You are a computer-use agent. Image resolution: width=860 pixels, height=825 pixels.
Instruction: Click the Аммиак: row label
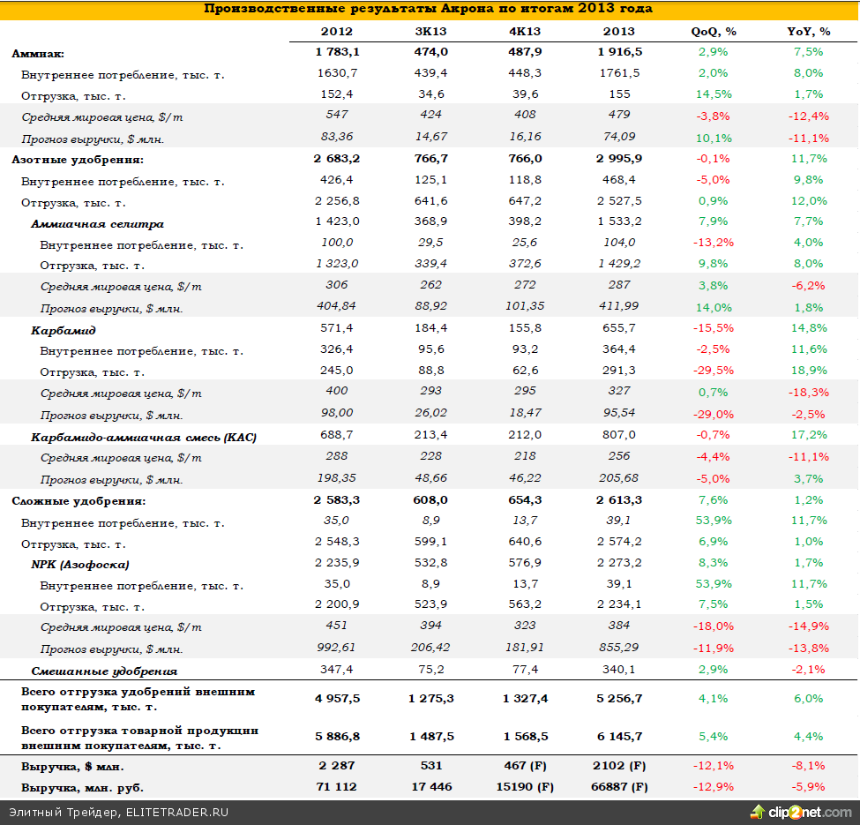(x=38, y=54)
